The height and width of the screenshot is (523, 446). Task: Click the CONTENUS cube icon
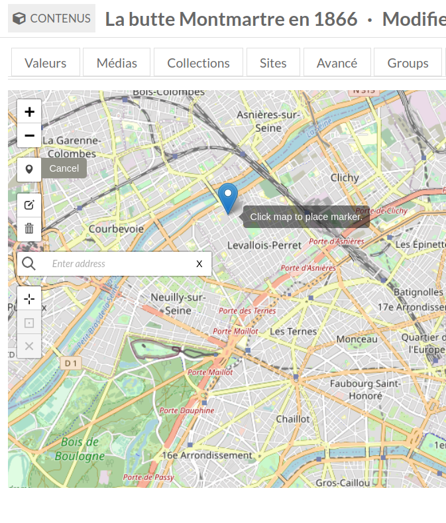19,19
